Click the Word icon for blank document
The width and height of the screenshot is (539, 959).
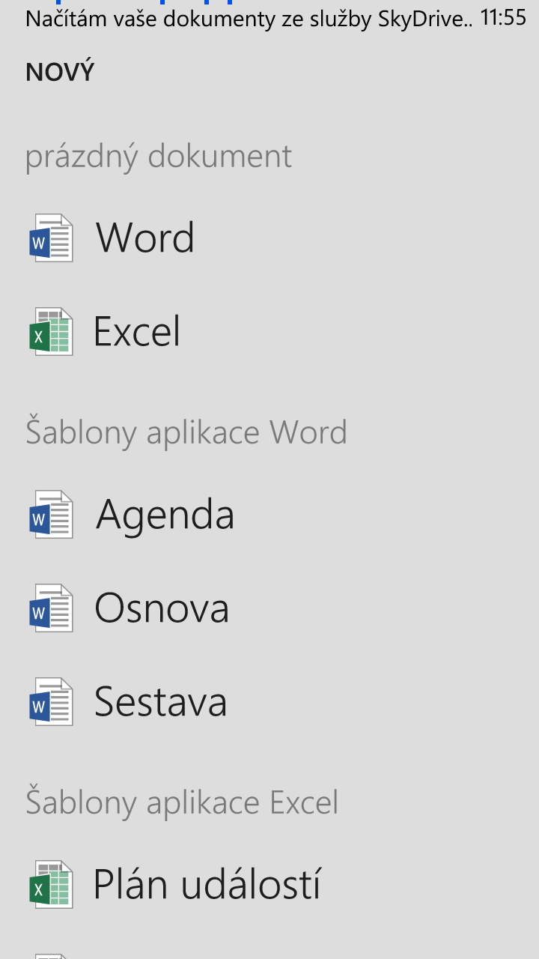click(x=51, y=238)
